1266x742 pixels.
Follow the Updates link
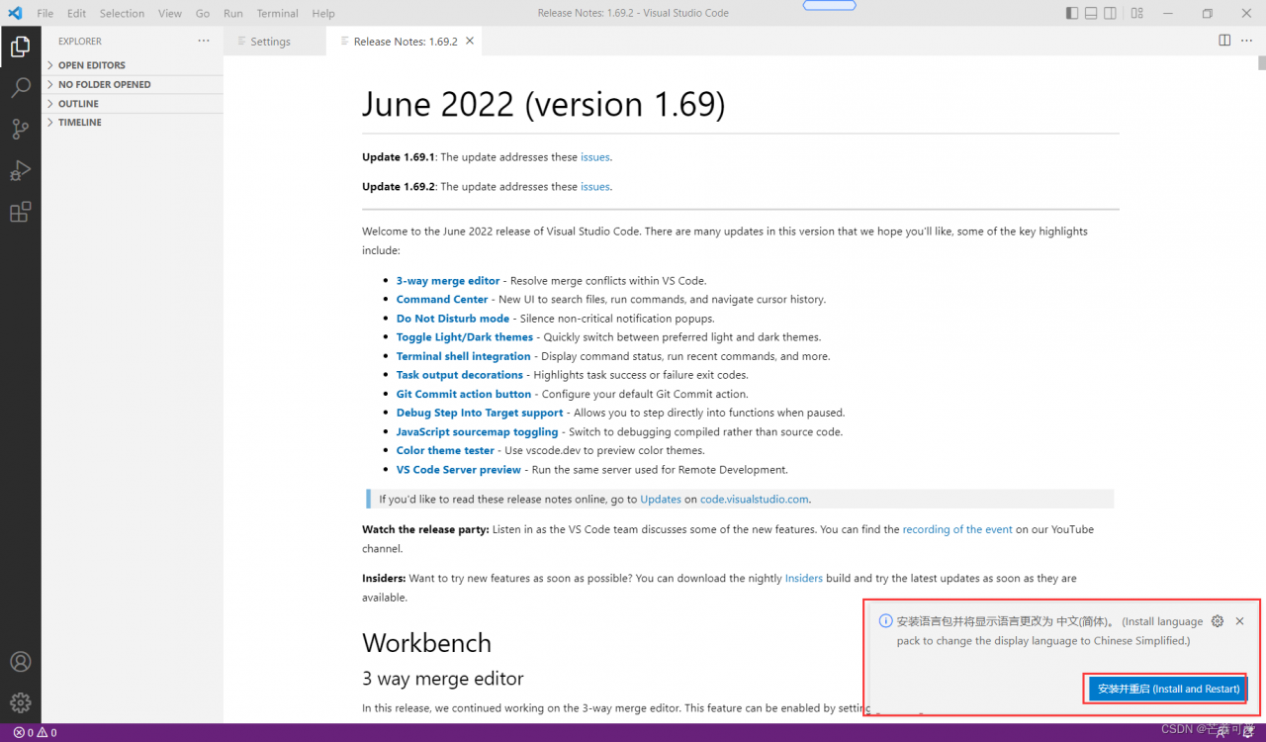[x=661, y=500]
